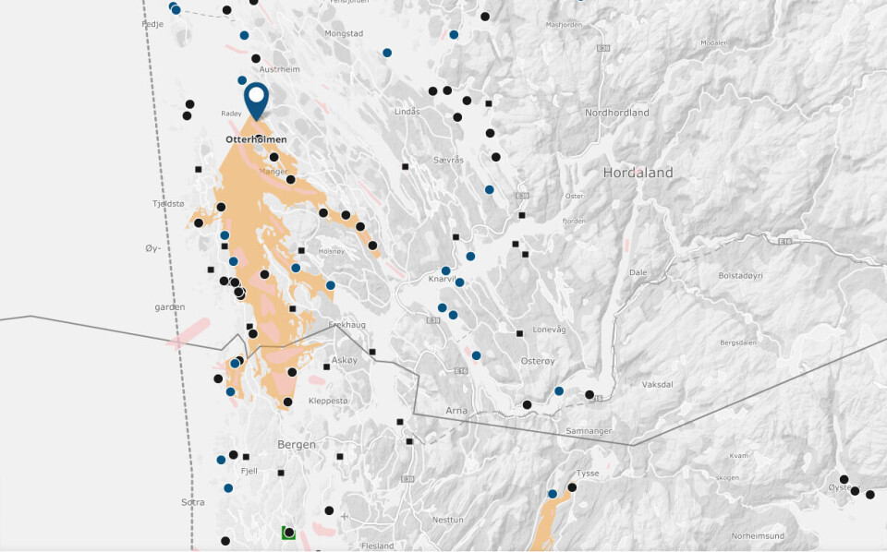Select the black square marker west of Sævrås
The image size is (887, 552).
coord(405,167)
